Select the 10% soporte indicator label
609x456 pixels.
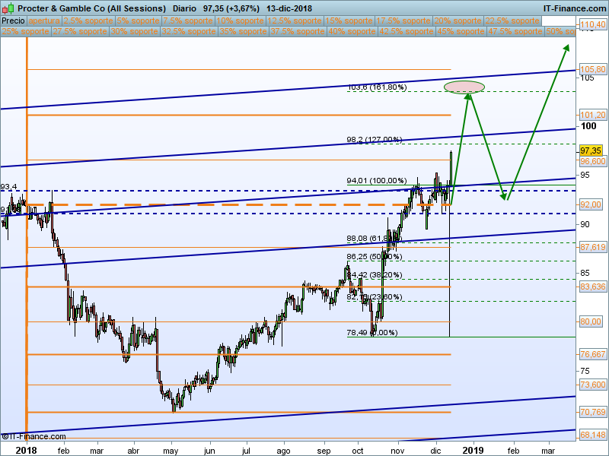click(x=240, y=21)
